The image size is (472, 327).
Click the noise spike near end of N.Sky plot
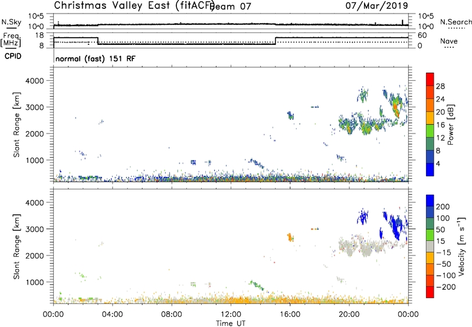(x=402, y=22)
